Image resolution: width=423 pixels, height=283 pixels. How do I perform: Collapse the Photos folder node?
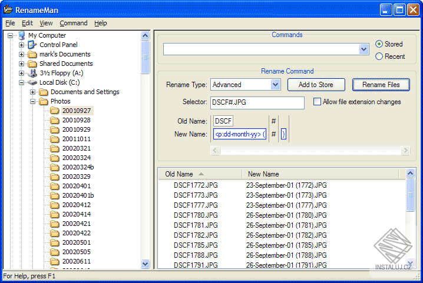[x=32, y=101]
